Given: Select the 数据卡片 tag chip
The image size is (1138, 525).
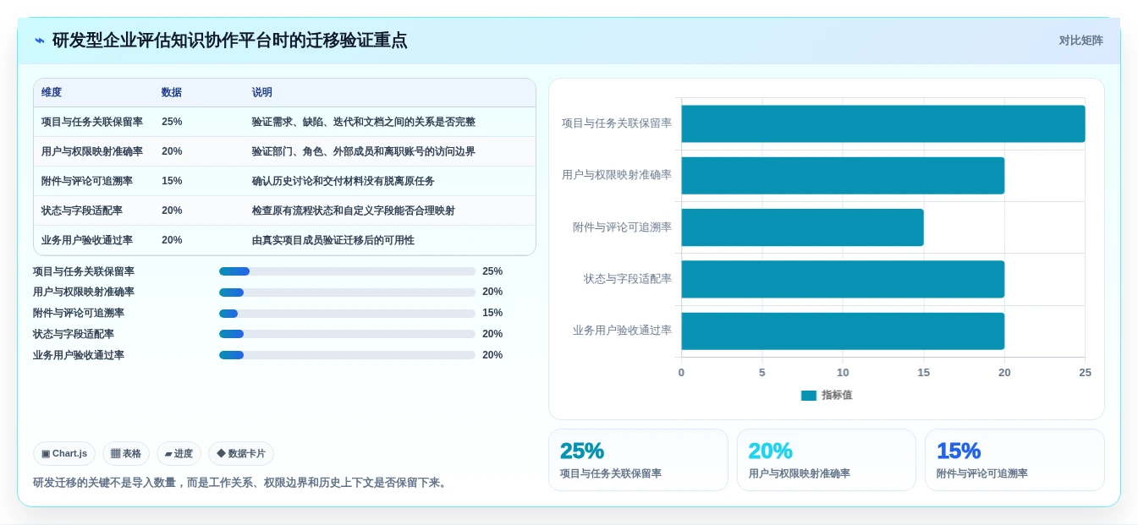Looking at the screenshot, I should [241, 454].
